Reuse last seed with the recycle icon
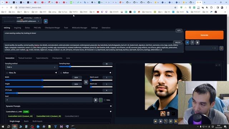This screenshot has width=229, height=129. 101,100
